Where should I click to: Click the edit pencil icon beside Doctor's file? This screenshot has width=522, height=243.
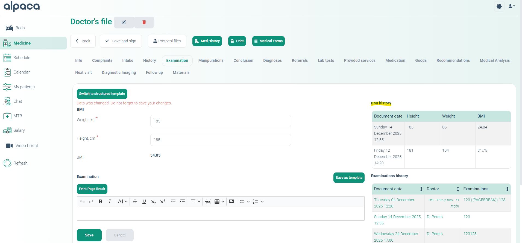click(124, 22)
